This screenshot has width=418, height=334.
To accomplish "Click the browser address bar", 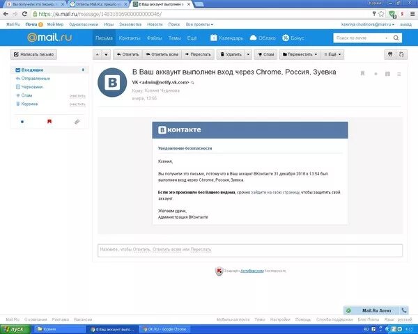I will (201, 14).
